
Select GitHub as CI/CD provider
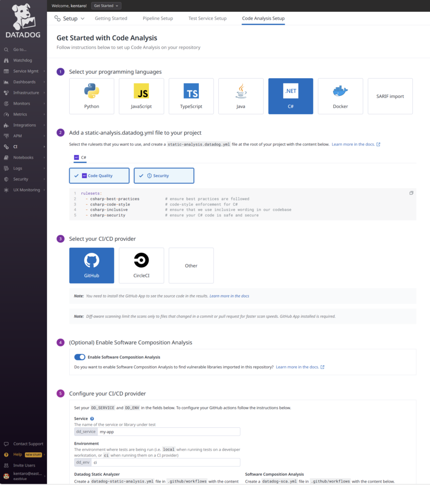pos(91,265)
